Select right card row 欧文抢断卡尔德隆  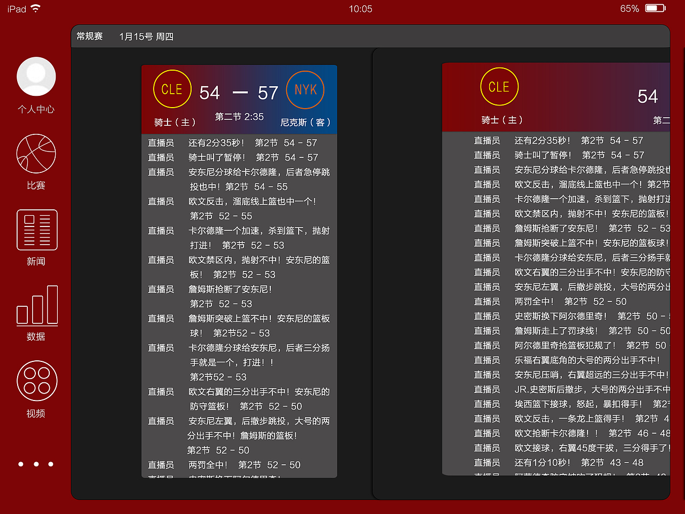click(x=572, y=433)
